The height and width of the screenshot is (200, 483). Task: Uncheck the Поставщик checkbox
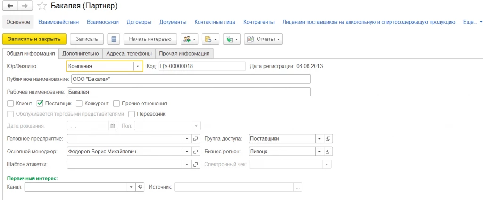(40, 104)
